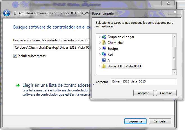This screenshot has height=130, width=185.
Task: Expand the Chemichal tree node
Action: coord(100,42)
